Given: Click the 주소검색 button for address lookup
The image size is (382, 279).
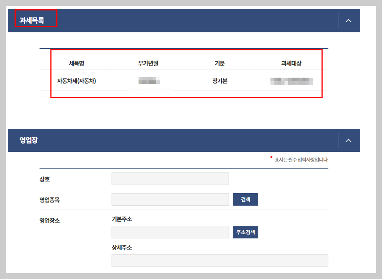Looking at the screenshot, I should coord(245,232).
